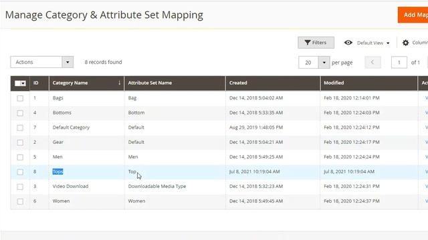Click created date Jul 8, 2021 10:19:04 AM
The image size is (428, 240).
[x=254, y=171]
